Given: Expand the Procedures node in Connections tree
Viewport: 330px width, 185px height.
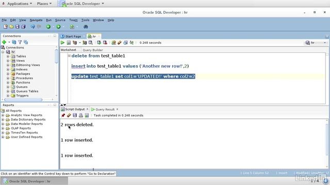Looking at the screenshot, I should (8, 78).
